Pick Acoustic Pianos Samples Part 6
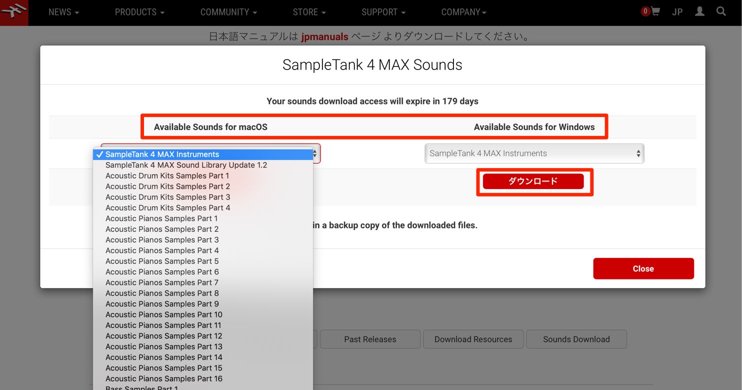Image resolution: width=742 pixels, height=390 pixels. 203,272
